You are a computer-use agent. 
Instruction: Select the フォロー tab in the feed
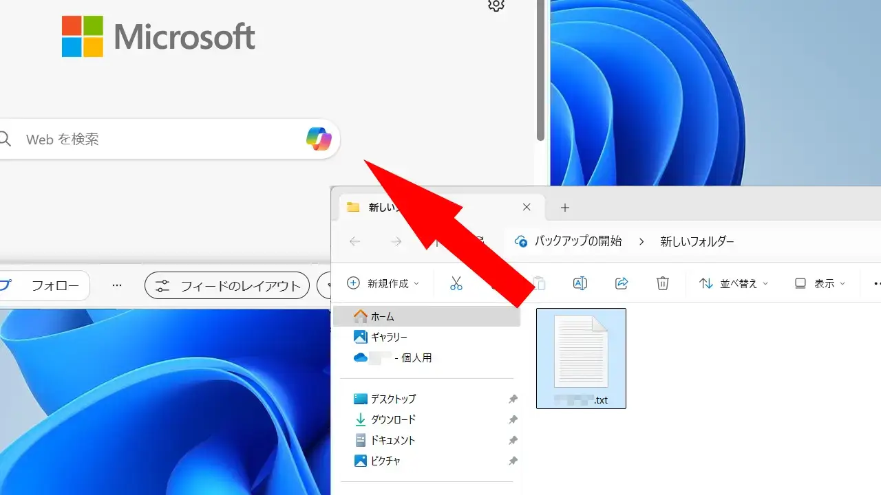pos(55,286)
